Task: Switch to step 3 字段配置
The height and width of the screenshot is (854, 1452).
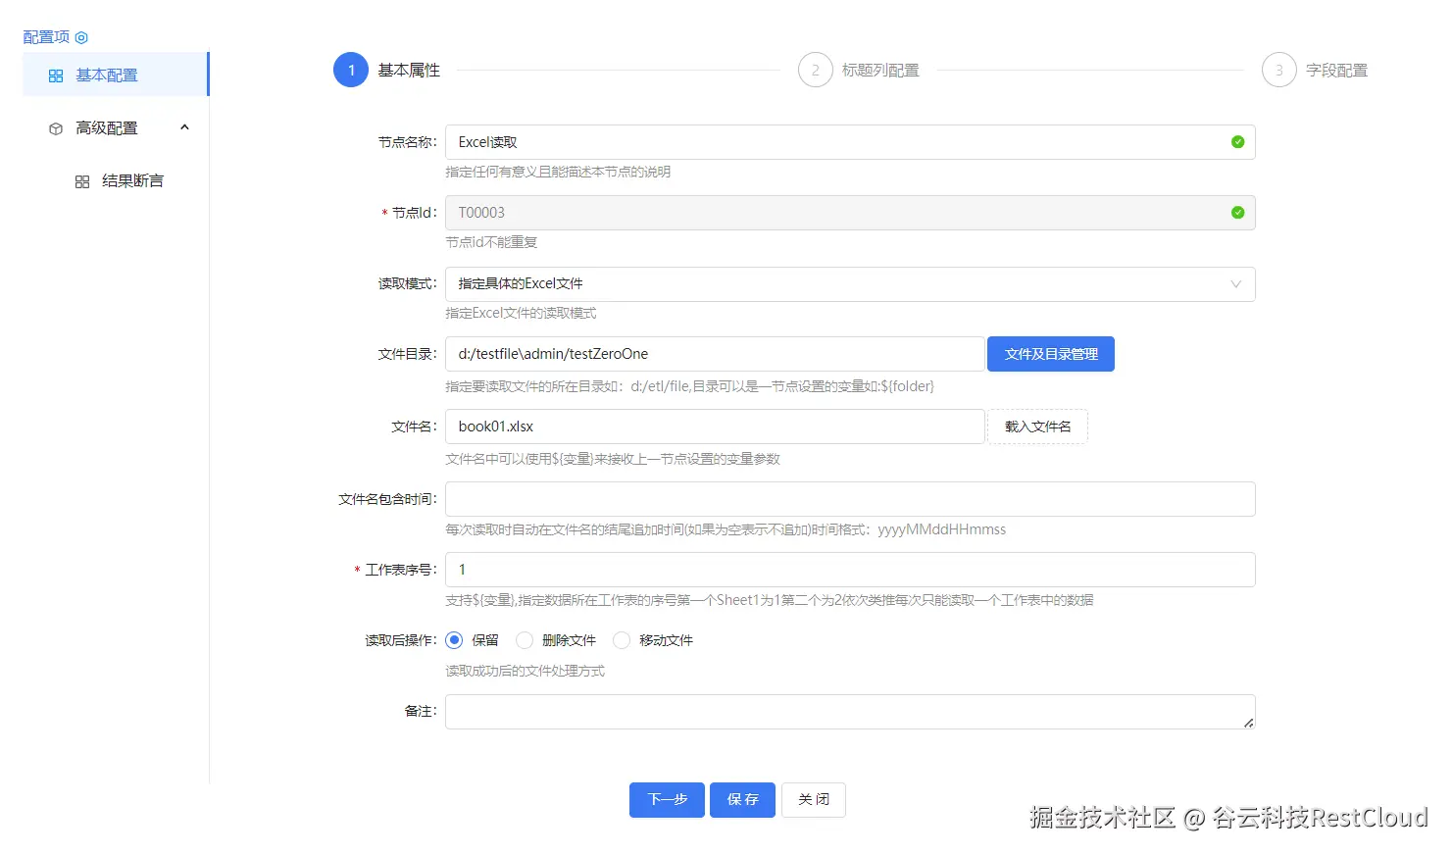Action: coord(1278,70)
